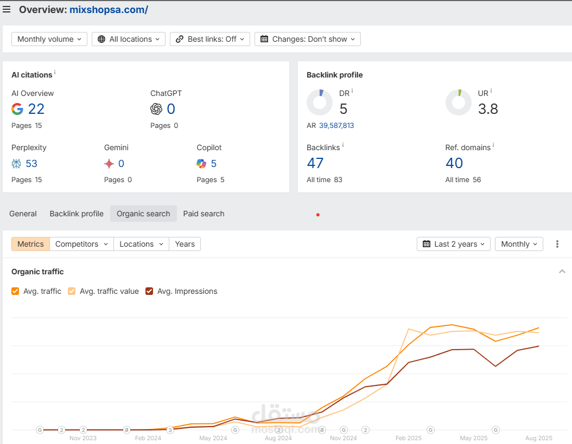Click Pages 5 under Copilot
The height and width of the screenshot is (444, 572).
211,180
